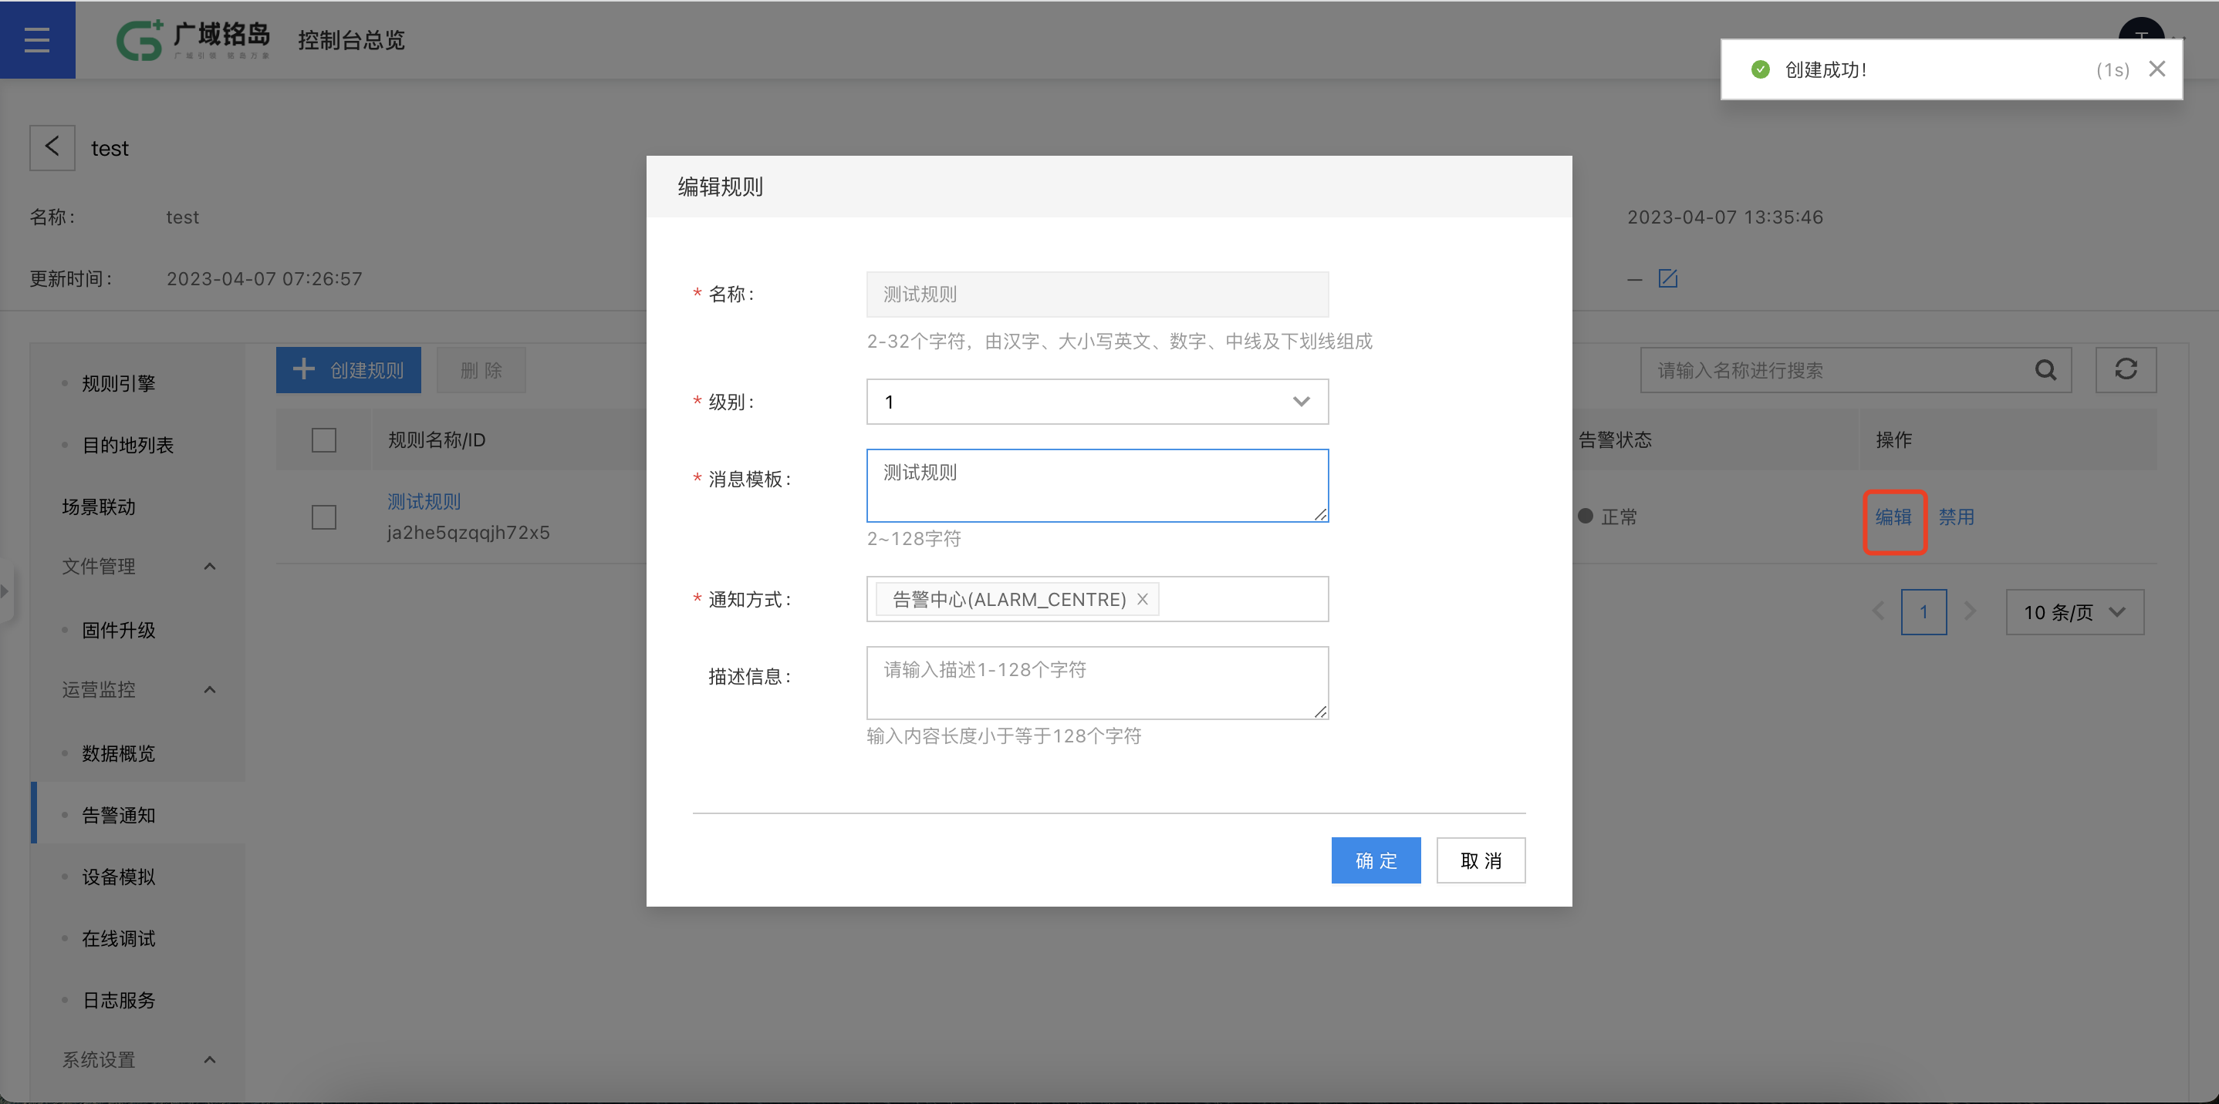Open the 级别 dropdown
Viewport: 2219px width, 1104px height.
tap(1096, 402)
